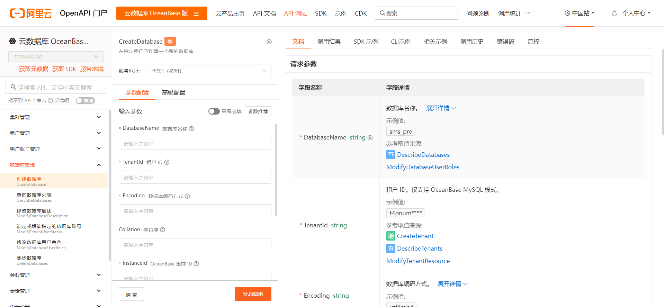Click the 查 badge before DescribeTenants

tap(390, 249)
